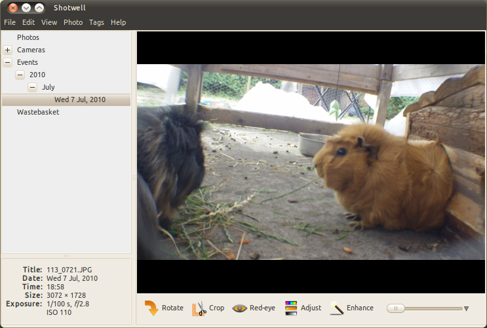This screenshot has height=328, width=487.
Task: Select the Crop scissors icon
Action: coord(199,308)
